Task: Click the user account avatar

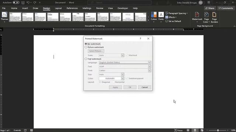Action: click(201, 3)
